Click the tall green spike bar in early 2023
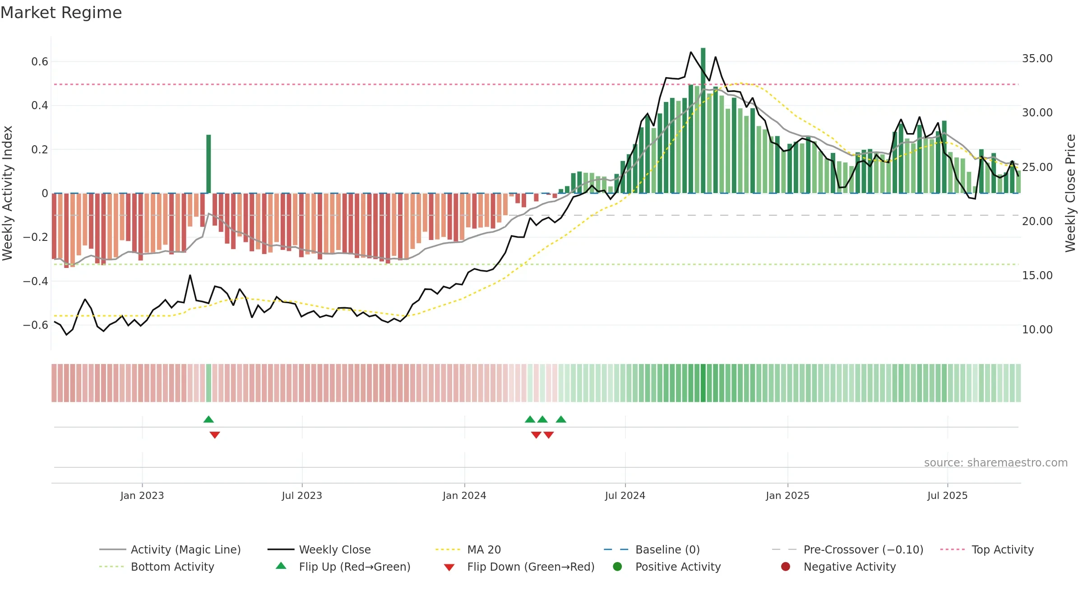 [208, 164]
